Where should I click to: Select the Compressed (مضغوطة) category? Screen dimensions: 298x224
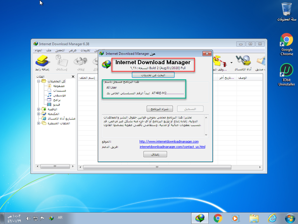[x=56, y=86]
